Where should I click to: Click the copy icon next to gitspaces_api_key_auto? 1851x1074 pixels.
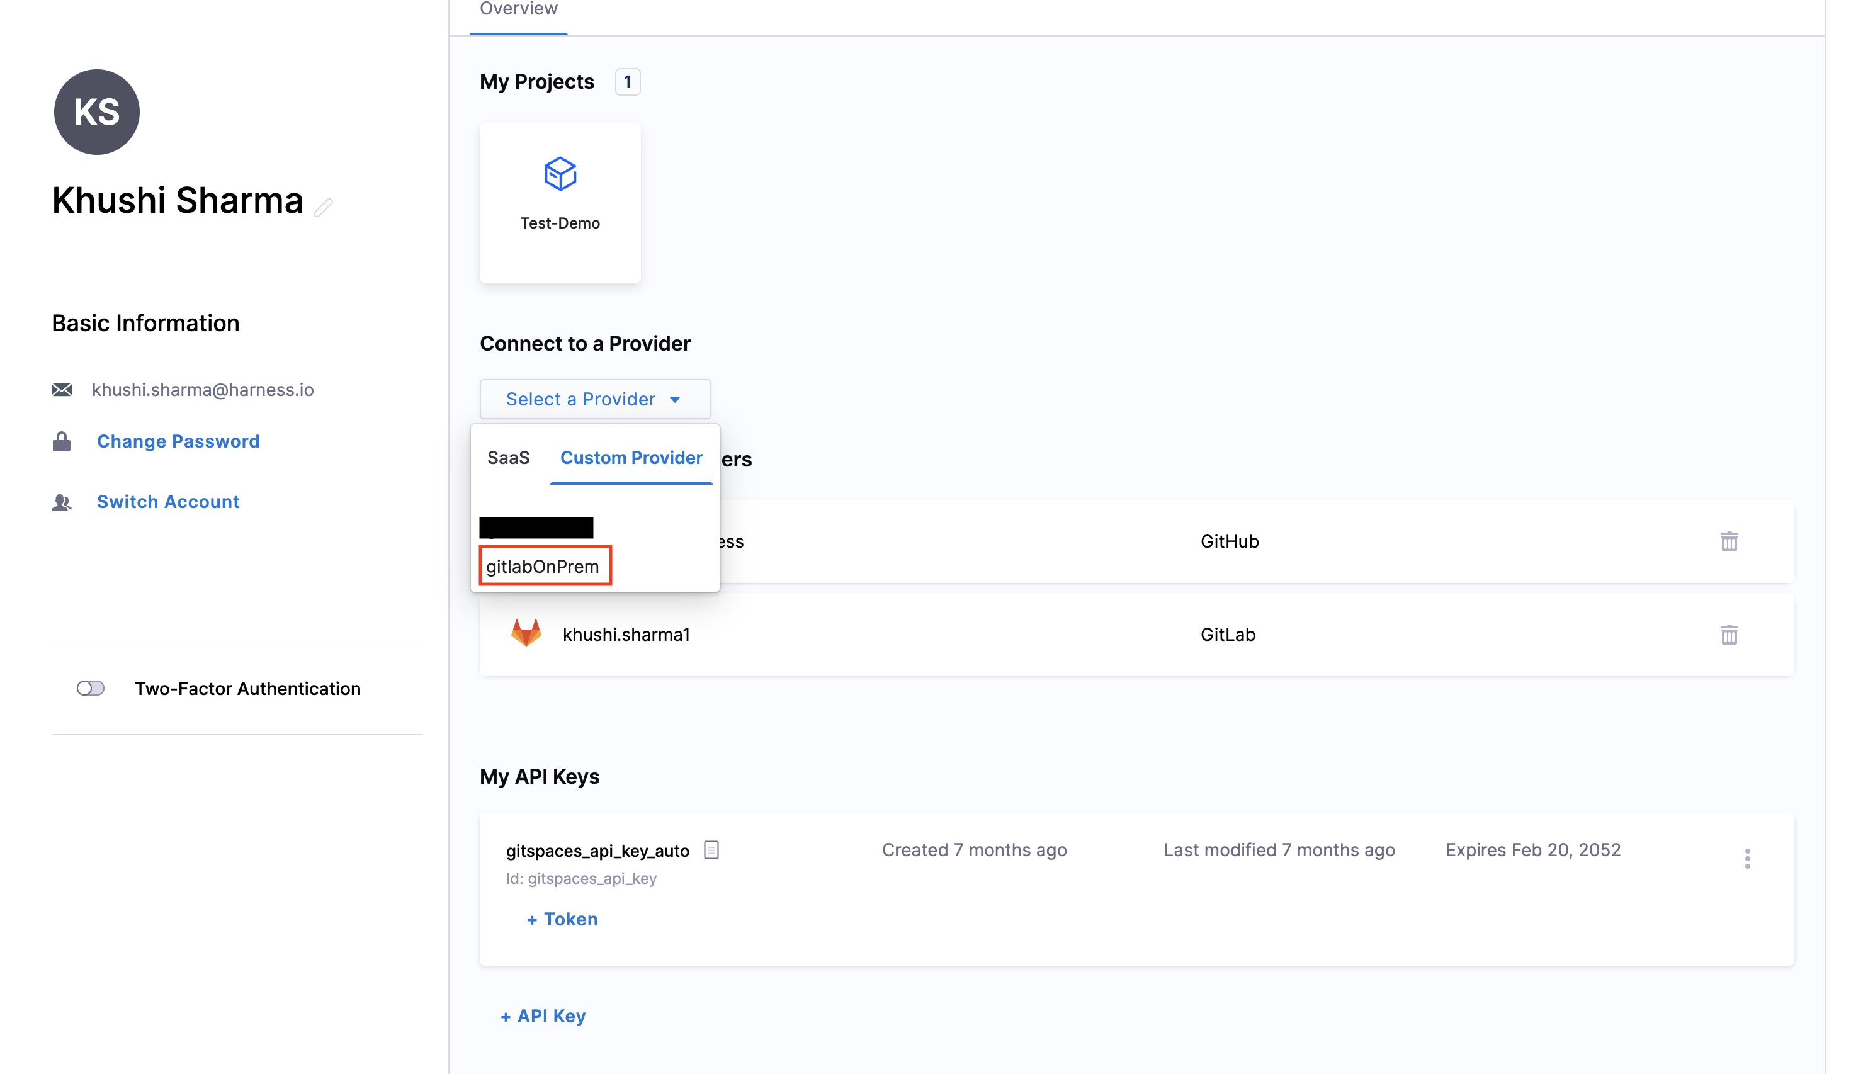[x=710, y=850]
